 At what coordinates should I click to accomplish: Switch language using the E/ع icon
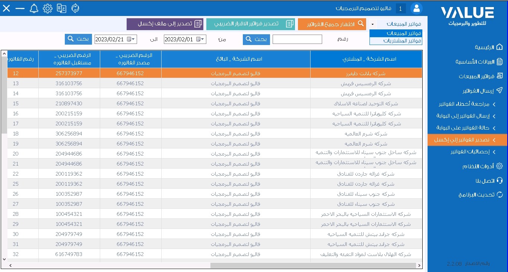[x=61, y=8]
